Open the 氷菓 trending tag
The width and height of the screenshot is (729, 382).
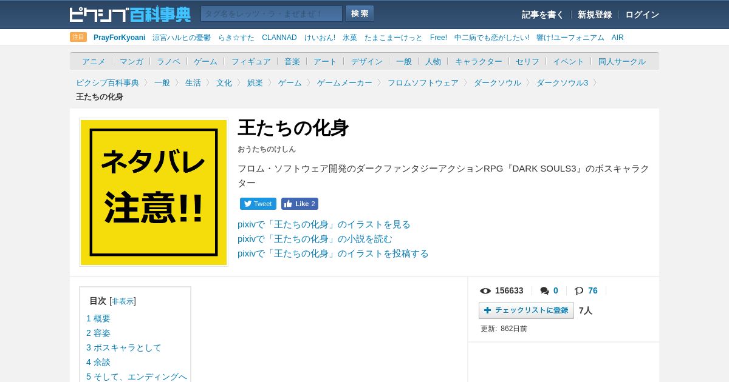click(x=350, y=38)
